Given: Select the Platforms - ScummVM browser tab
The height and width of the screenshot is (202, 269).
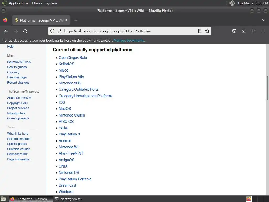Looking at the screenshot, I should [x=41, y=20].
